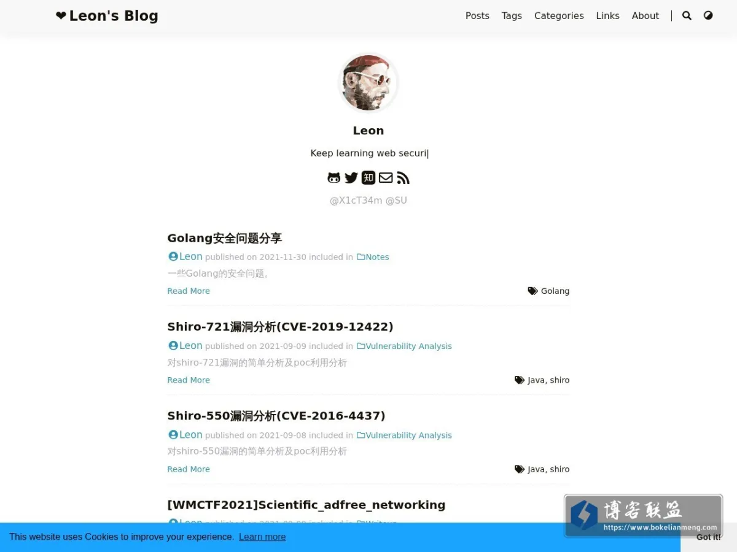
Task: Click the profile name Leon heading
Action: click(368, 131)
